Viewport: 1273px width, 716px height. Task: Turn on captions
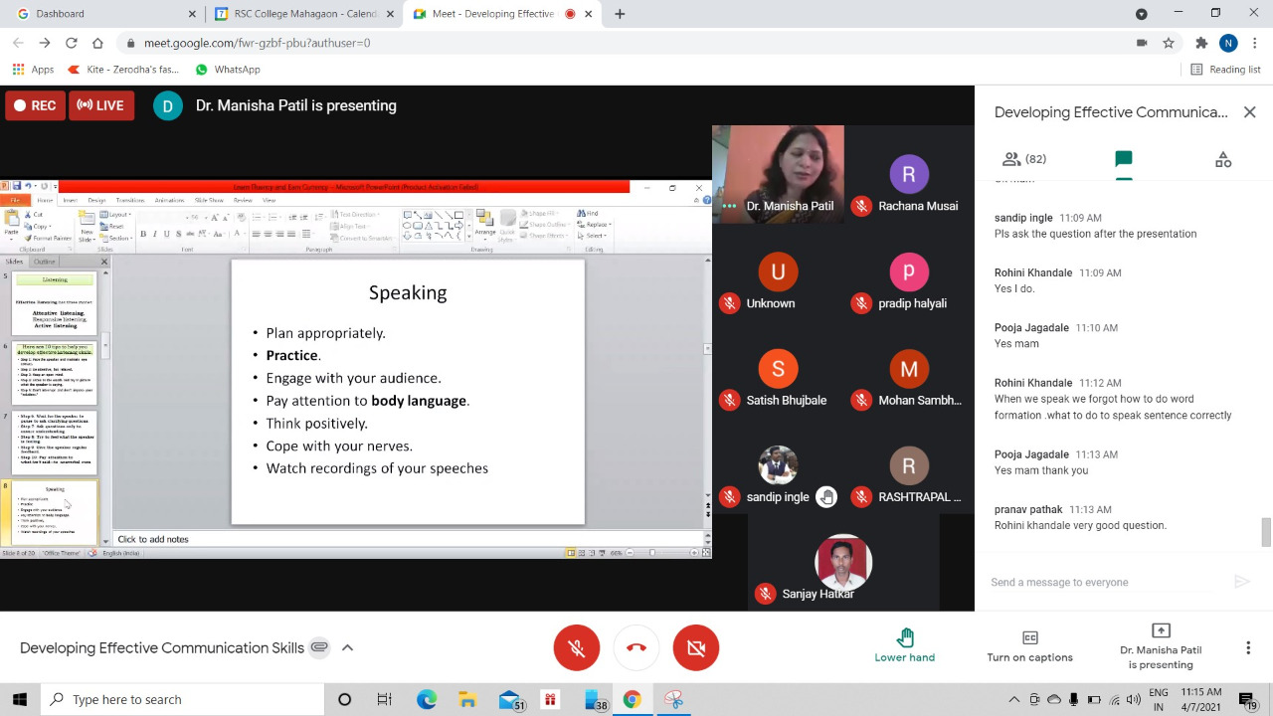click(1029, 646)
